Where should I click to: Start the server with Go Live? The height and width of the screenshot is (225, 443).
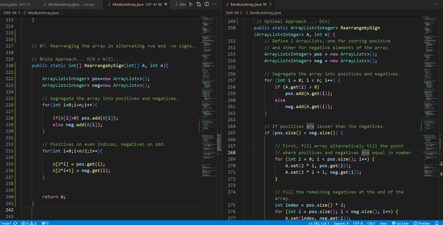(x=400, y=223)
